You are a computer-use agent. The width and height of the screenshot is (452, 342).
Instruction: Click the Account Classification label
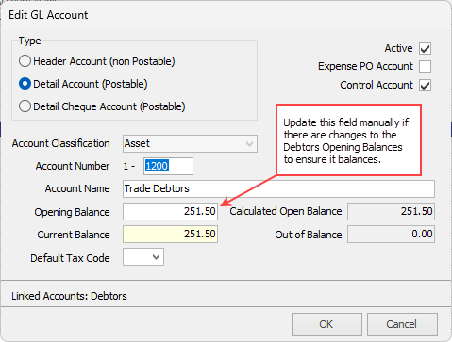(60, 143)
